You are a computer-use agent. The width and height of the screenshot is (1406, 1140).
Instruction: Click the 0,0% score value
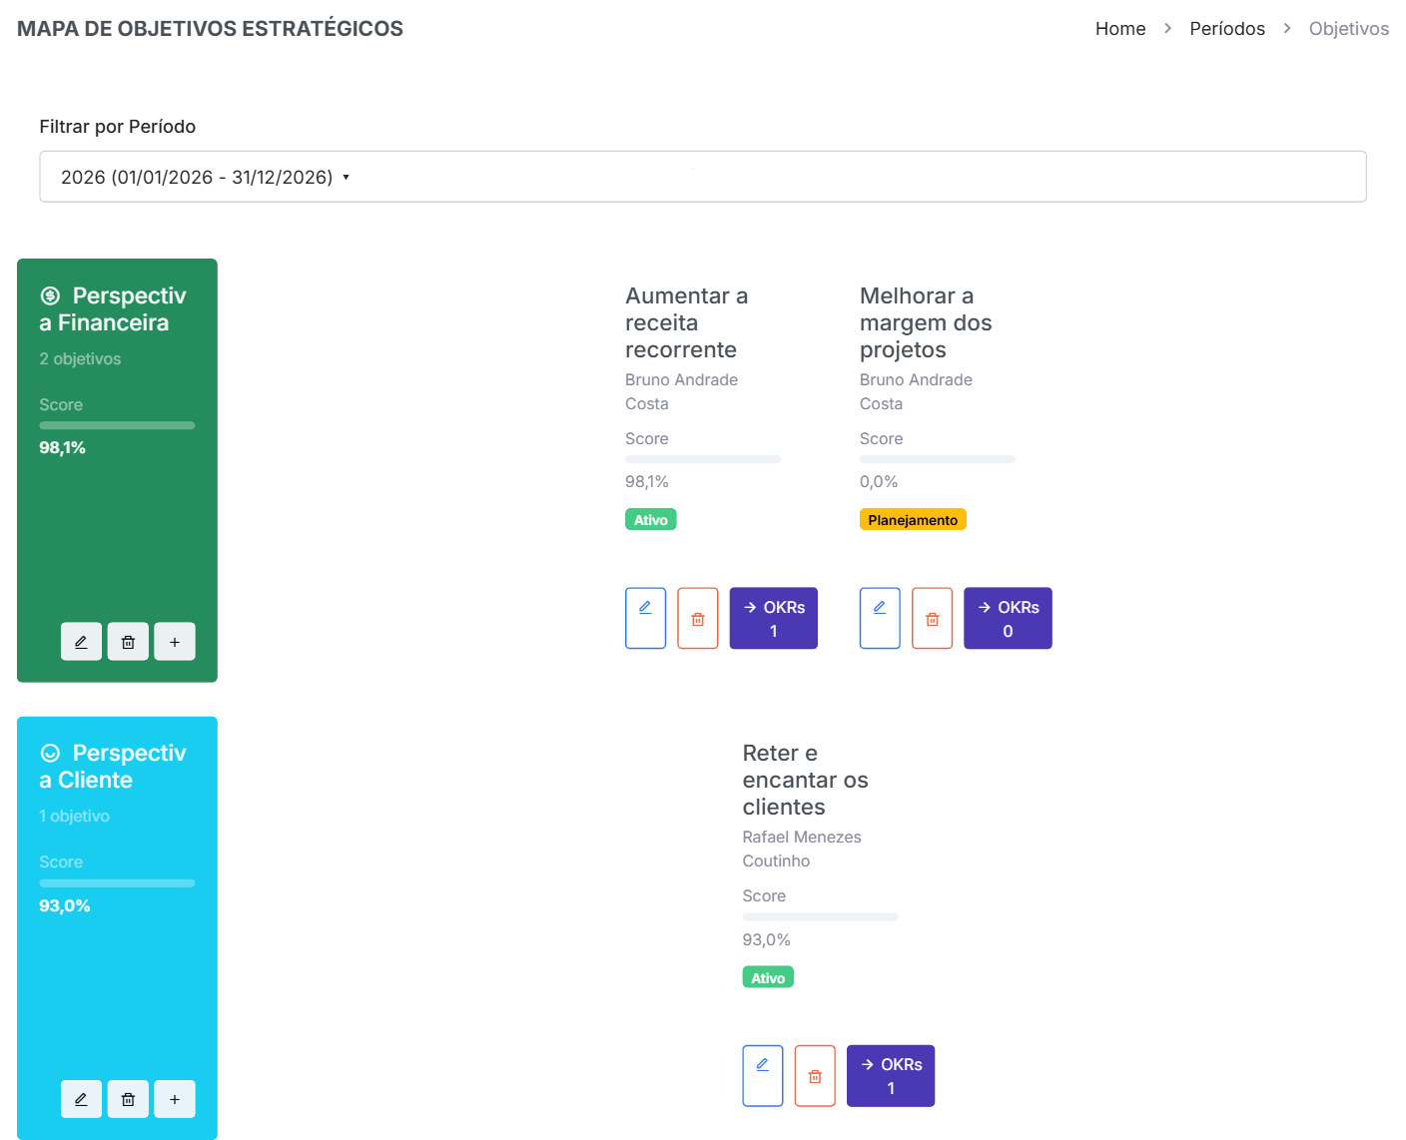coord(879,482)
